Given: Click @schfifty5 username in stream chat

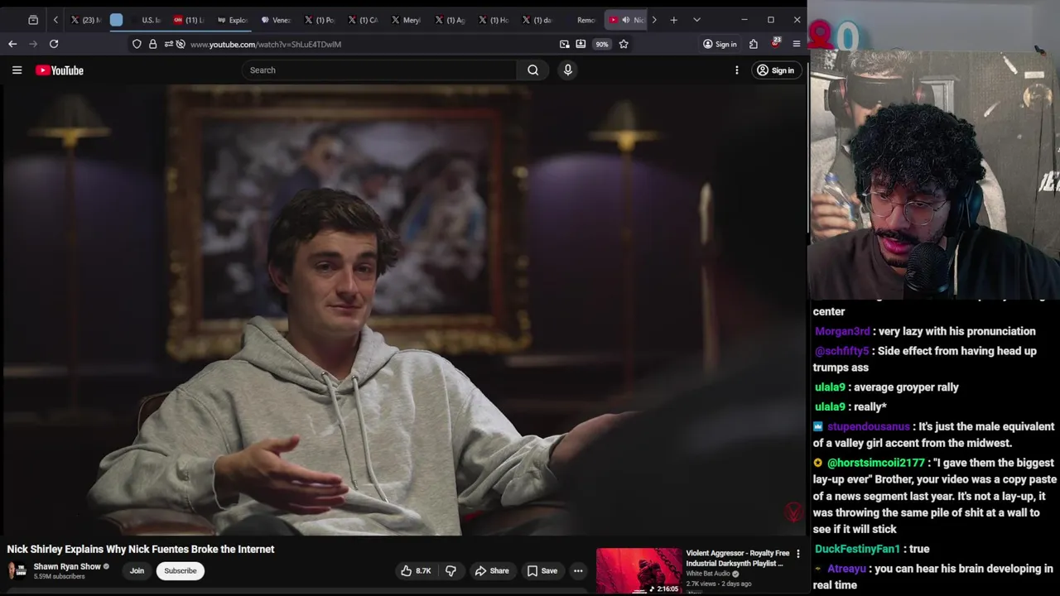Looking at the screenshot, I should 842,351.
